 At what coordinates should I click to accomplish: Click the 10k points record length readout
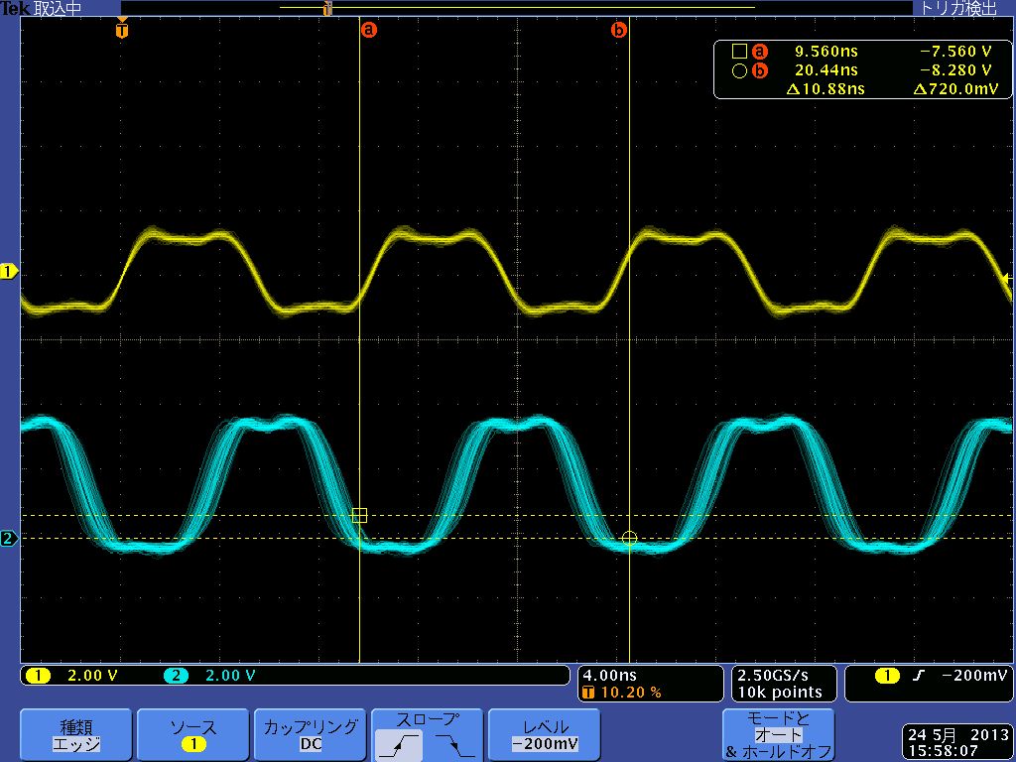click(780, 693)
